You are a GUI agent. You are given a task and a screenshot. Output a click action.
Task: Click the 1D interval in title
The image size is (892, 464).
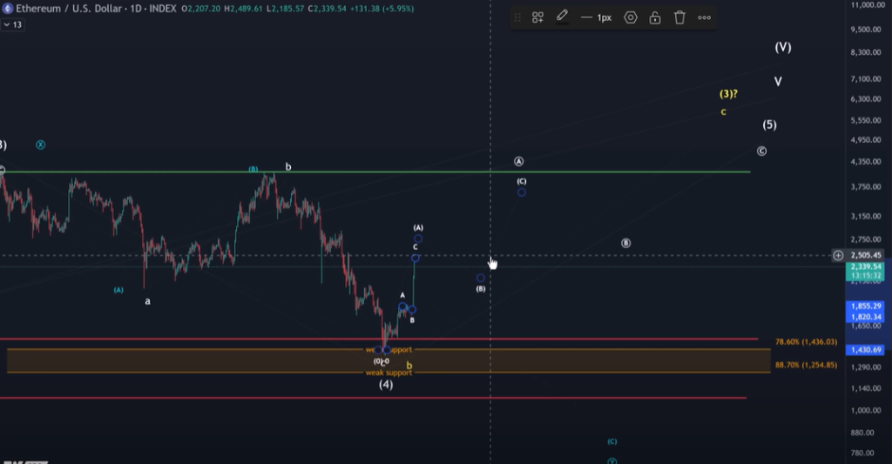point(136,9)
